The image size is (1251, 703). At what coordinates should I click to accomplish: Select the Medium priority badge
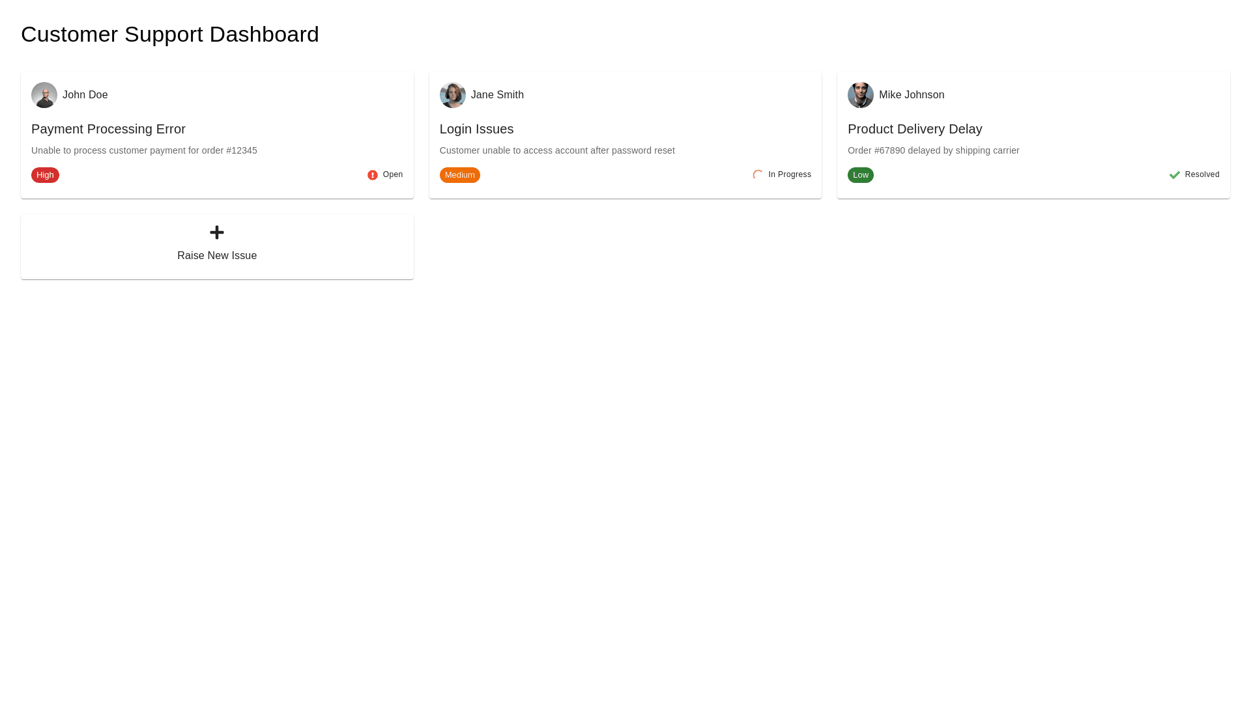tap(459, 175)
